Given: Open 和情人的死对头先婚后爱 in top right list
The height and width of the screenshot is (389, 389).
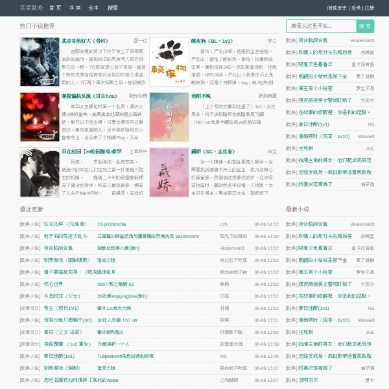Looking at the screenshot, I should 325,53.
